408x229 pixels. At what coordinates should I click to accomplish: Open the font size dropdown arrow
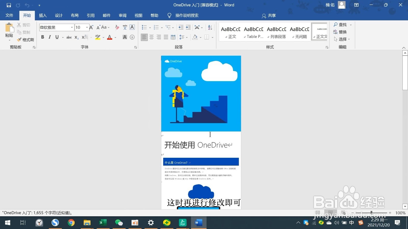(x=87, y=27)
